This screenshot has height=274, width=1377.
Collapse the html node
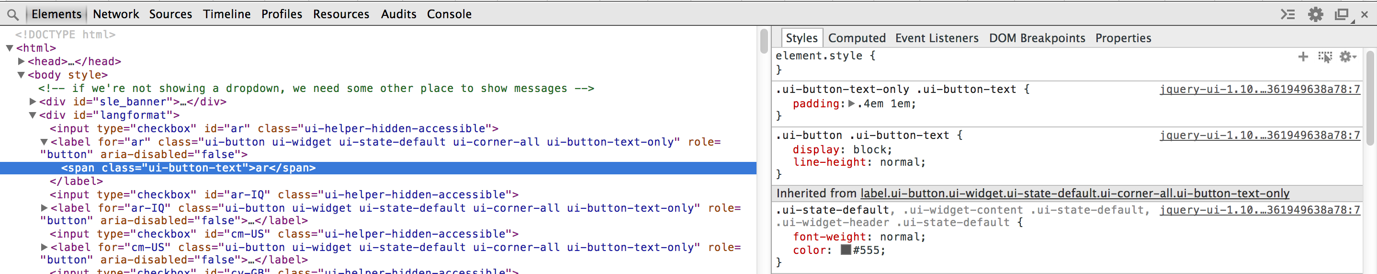[9, 48]
